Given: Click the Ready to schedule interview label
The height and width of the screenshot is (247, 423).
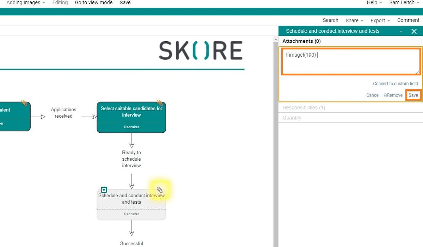Looking at the screenshot, I should tap(131, 159).
